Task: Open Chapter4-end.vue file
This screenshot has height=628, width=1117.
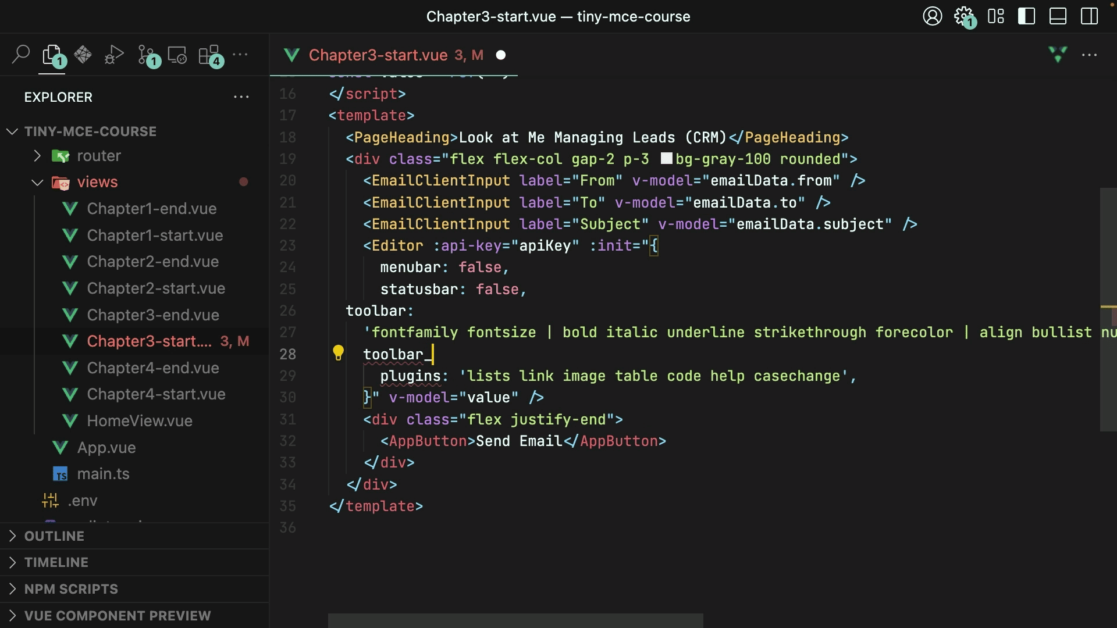Action: (x=153, y=368)
